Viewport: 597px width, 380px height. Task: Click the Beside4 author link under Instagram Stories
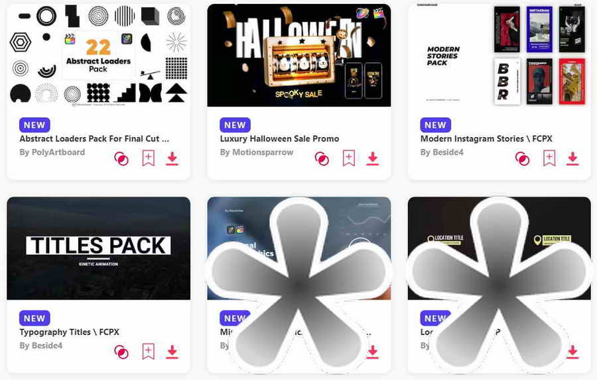(x=442, y=152)
